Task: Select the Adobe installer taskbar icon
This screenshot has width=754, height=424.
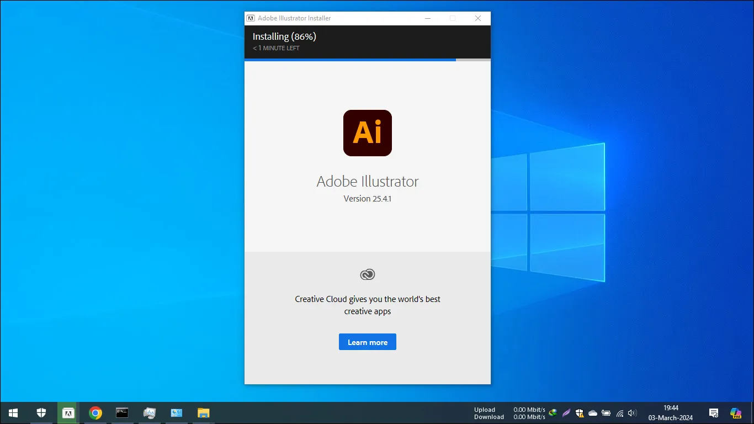Action: (68, 413)
